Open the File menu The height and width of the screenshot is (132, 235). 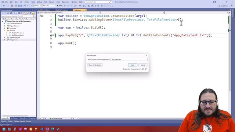[7, 2]
